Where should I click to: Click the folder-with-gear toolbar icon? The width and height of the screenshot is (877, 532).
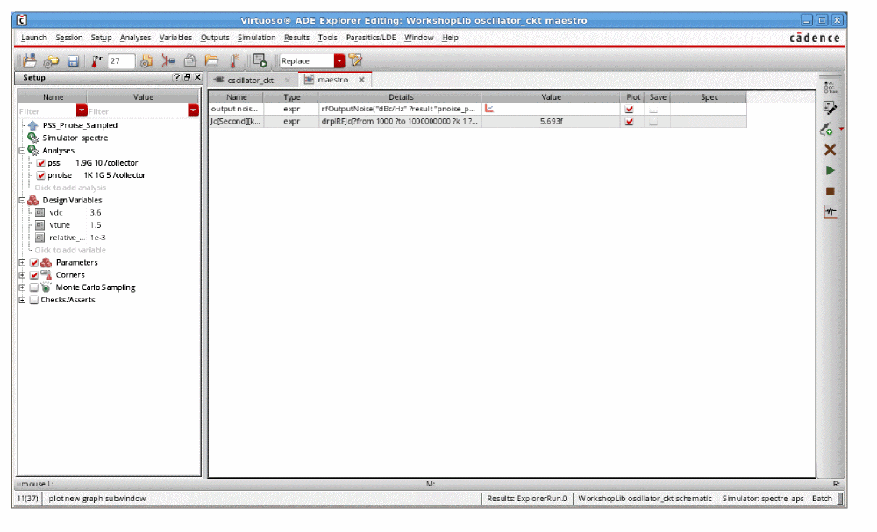[52, 60]
